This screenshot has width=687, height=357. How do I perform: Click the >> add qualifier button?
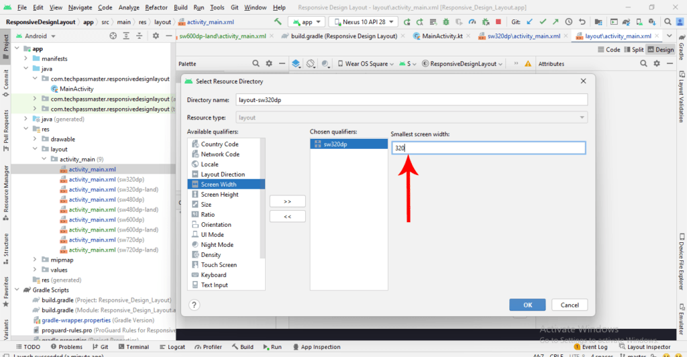287,201
